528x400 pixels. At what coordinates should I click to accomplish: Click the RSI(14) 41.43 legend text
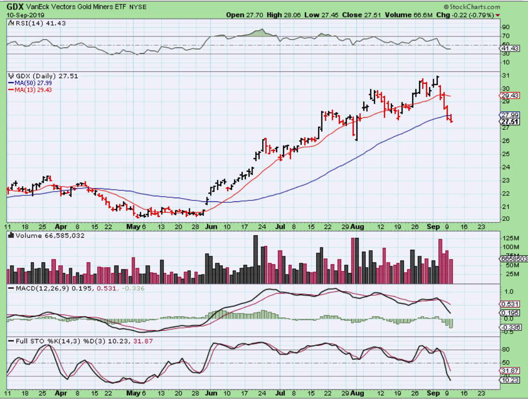40,23
